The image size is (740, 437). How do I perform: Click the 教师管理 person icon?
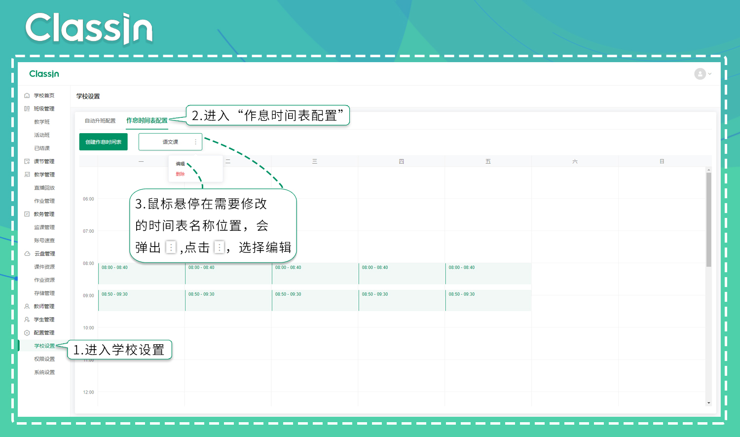click(27, 306)
